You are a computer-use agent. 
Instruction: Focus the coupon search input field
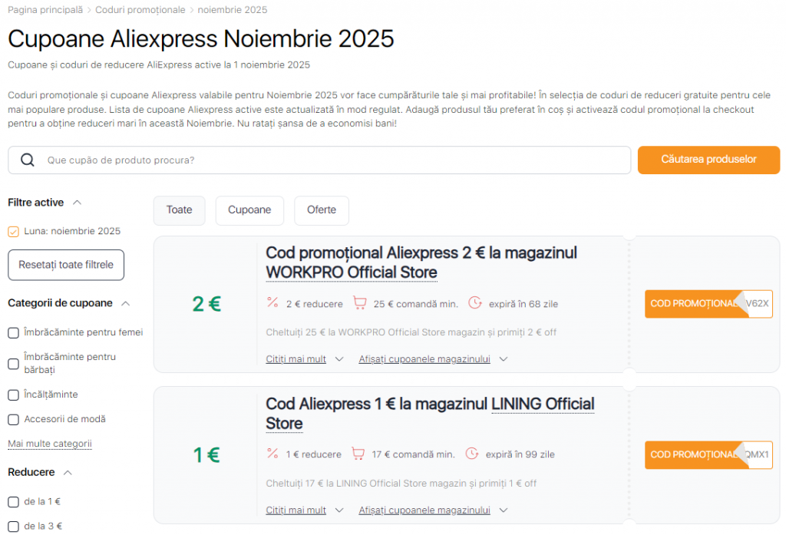[x=334, y=160]
